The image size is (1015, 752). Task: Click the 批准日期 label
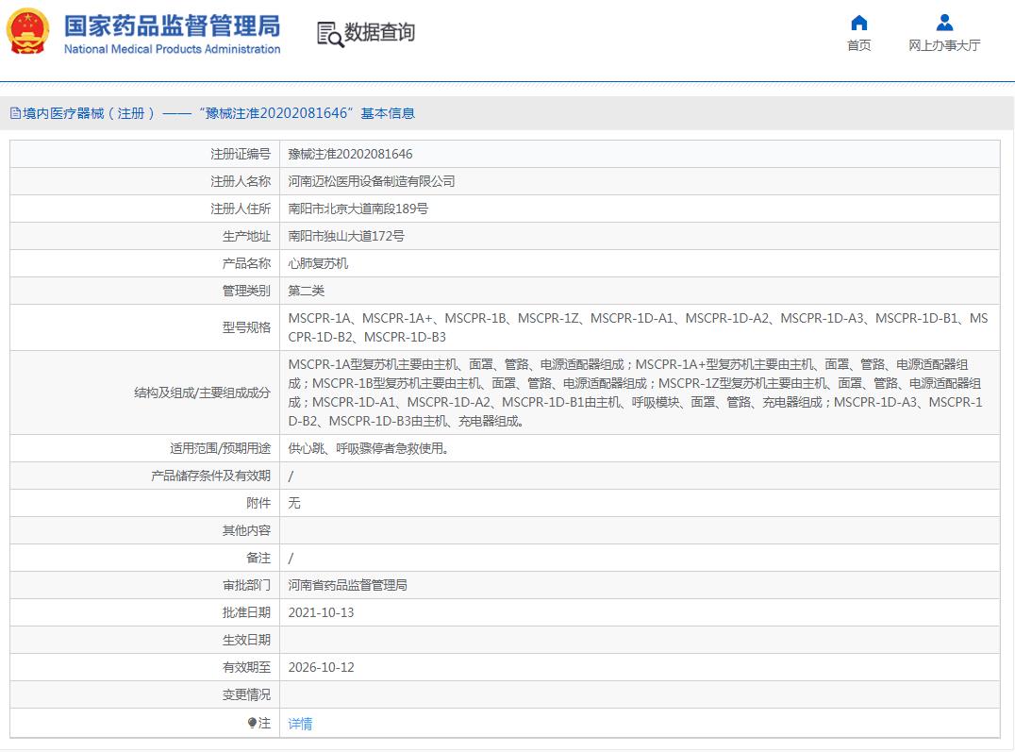coord(246,612)
